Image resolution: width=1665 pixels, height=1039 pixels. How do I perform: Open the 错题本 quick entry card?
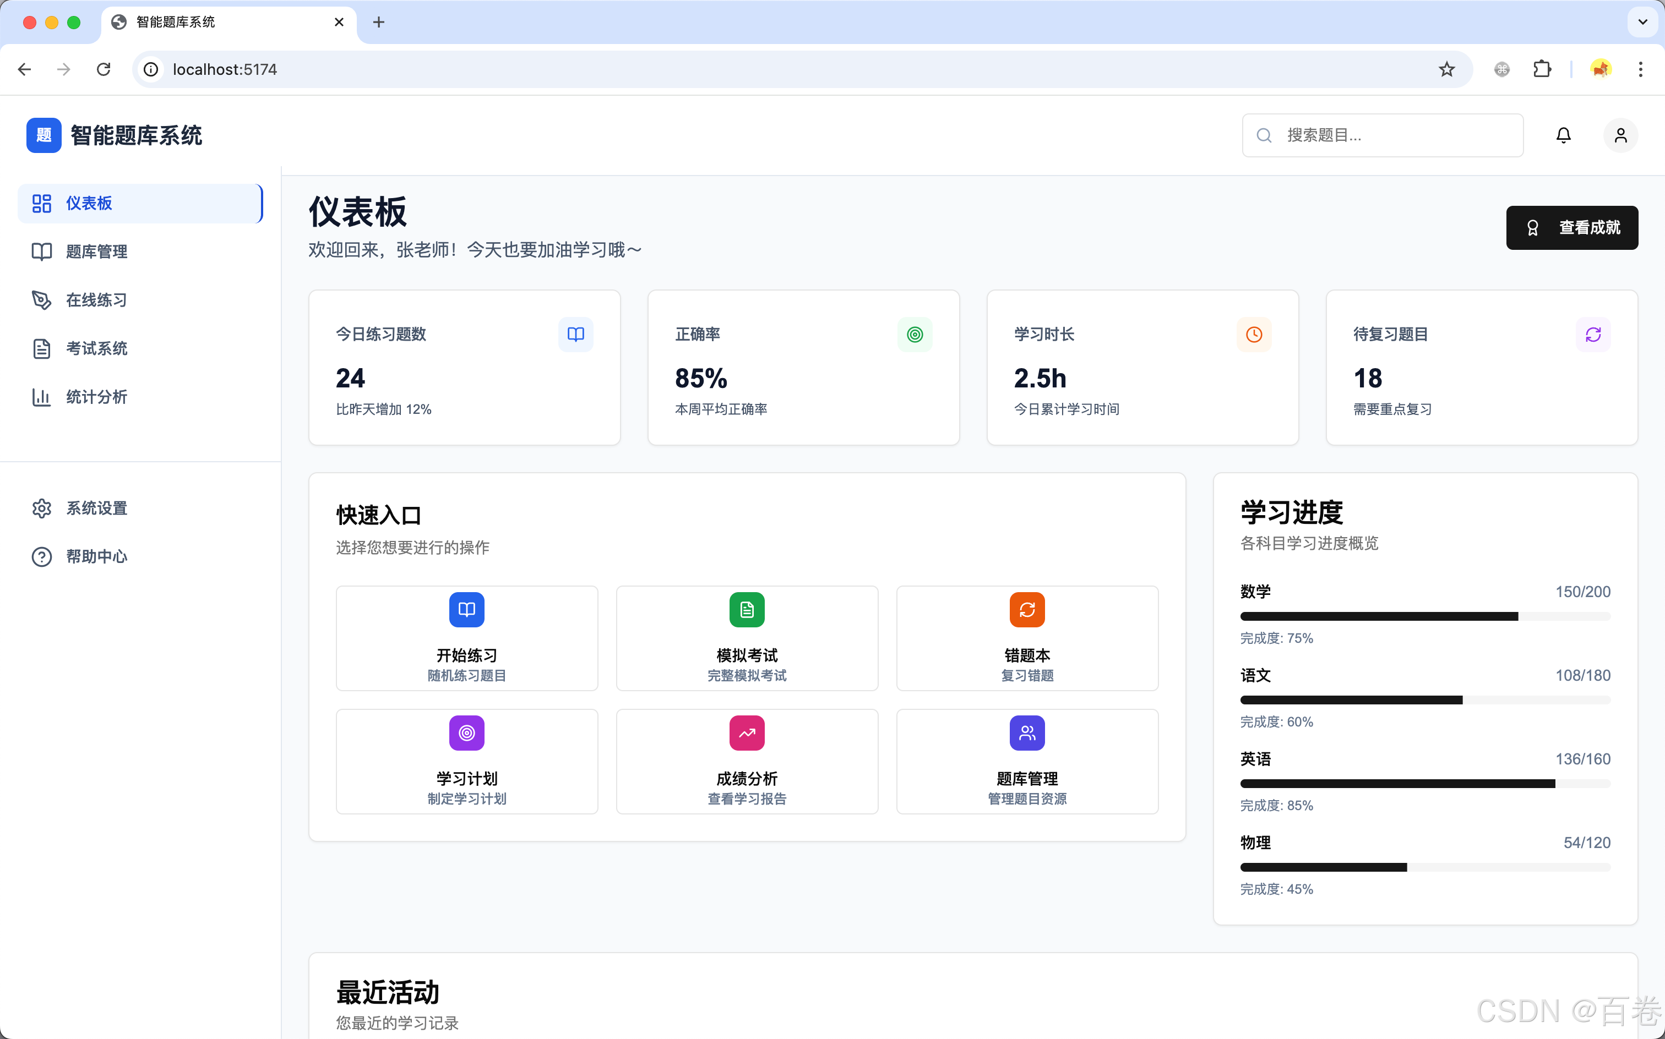pyautogui.click(x=1026, y=638)
